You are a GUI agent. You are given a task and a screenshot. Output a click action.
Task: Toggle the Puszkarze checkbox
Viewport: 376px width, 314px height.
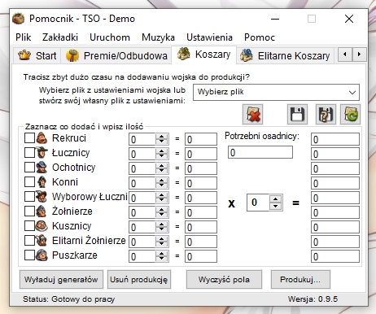point(29,255)
